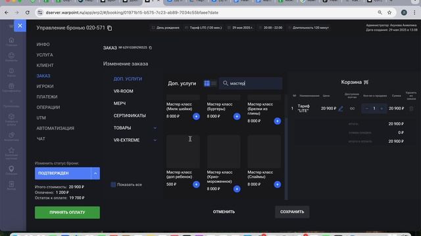Switch services view to list layout

(214, 83)
